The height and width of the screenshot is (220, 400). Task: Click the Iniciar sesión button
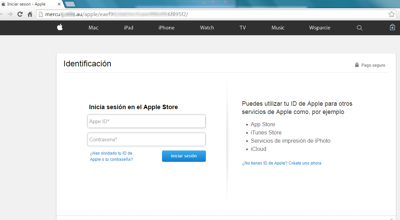(x=184, y=156)
